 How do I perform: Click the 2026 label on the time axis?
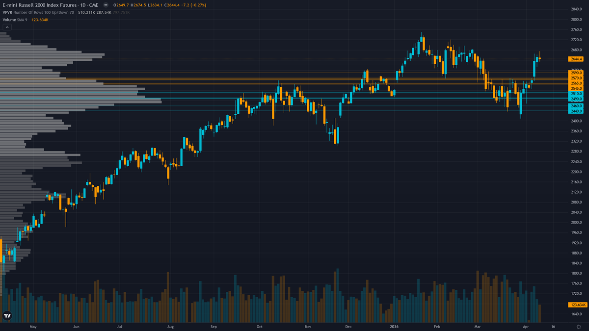pyautogui.click(x=393, y=326)
